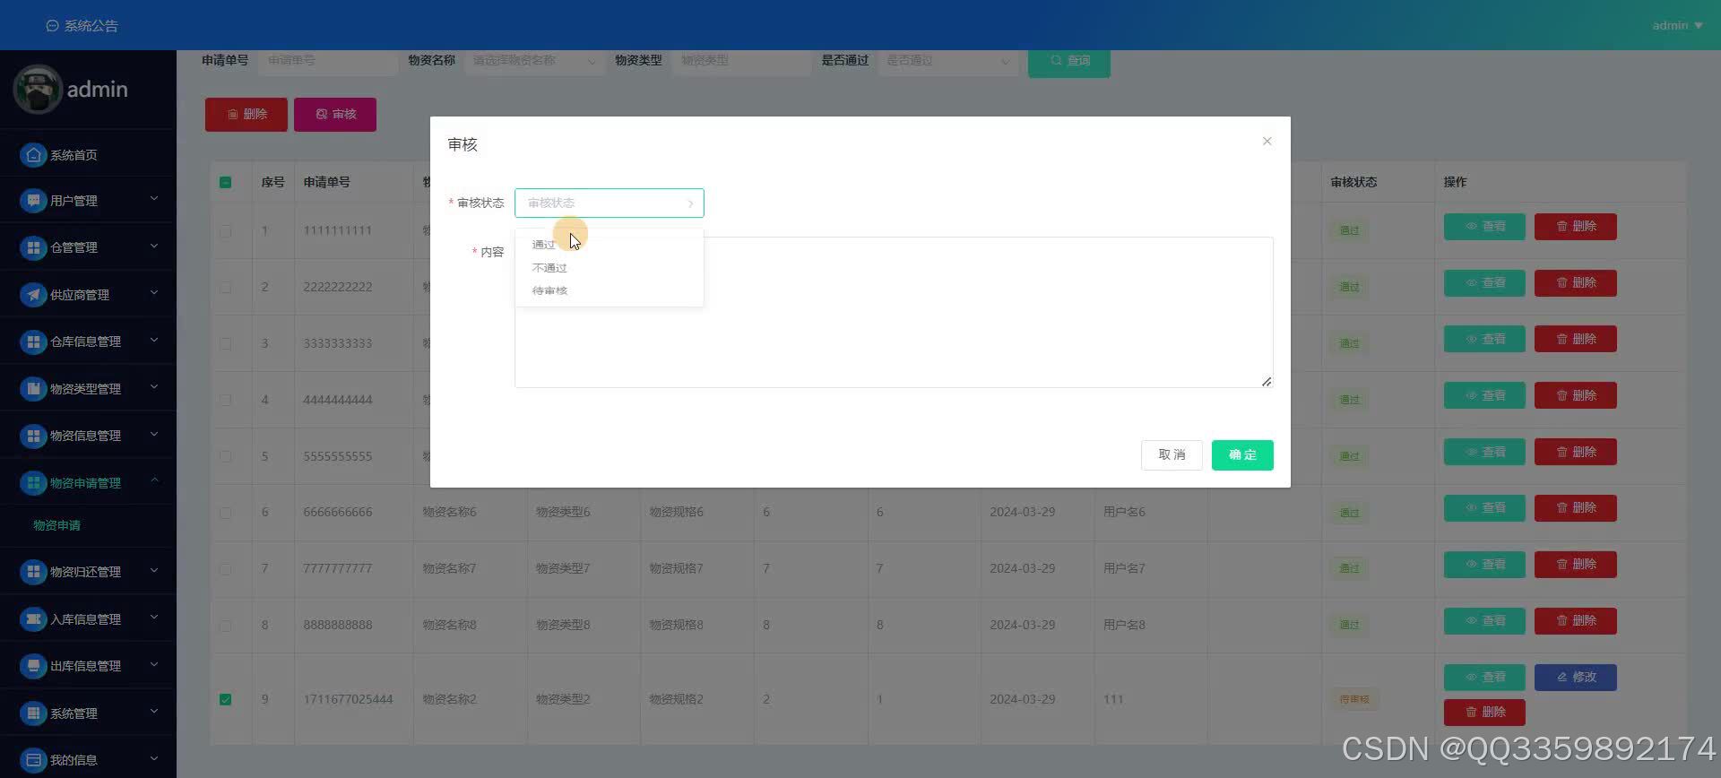
Task: Open the admin user menu at top right
Action: (x=1677, y=25)
